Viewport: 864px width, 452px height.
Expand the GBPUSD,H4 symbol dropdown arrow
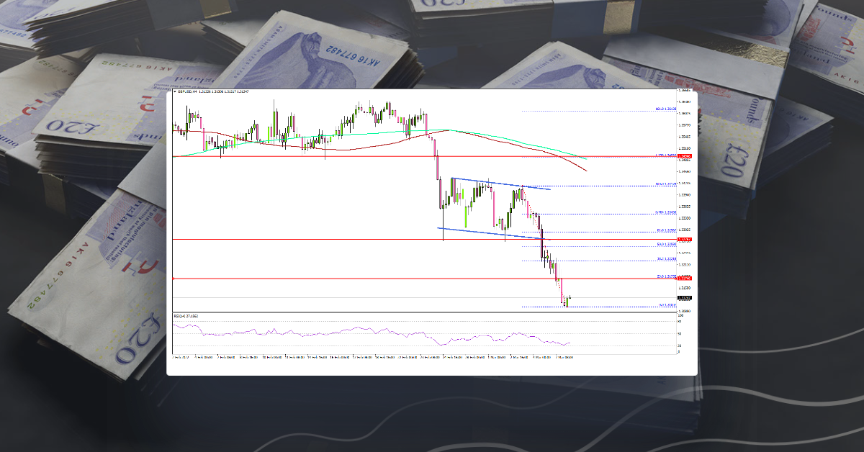(174, 91)
